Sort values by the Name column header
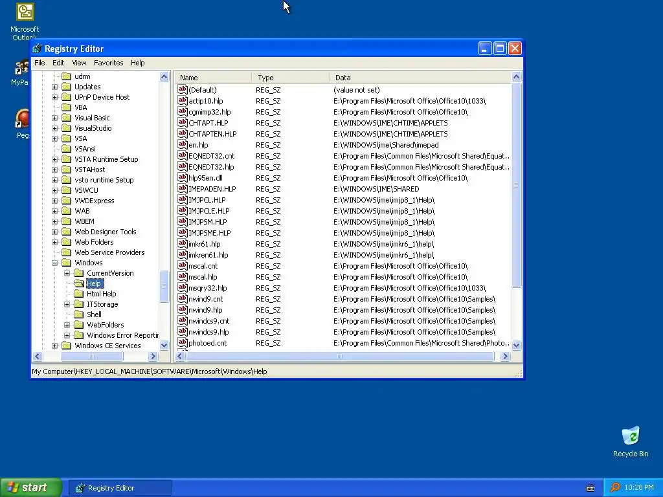Screen dimensions: 663x497 pyautogui.click(x=214, y=78)
